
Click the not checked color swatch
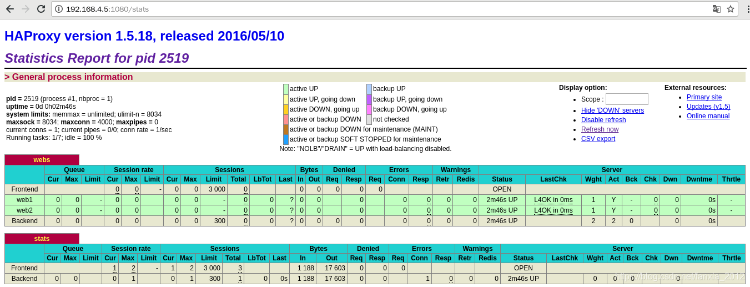click(369, 119)
